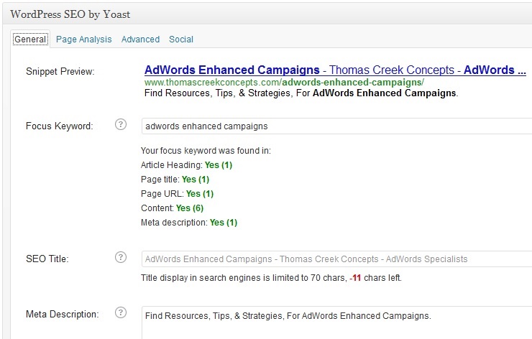Click the Meta description Yes (1) result
Image resolution: width=532 pixels, height=339 pixels.
224,223
